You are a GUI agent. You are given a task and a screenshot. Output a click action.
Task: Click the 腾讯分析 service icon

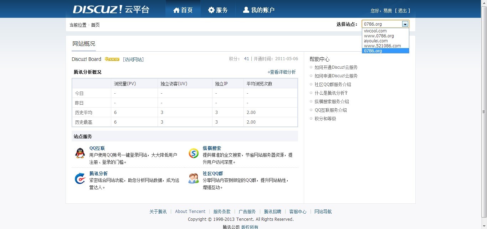80,178
